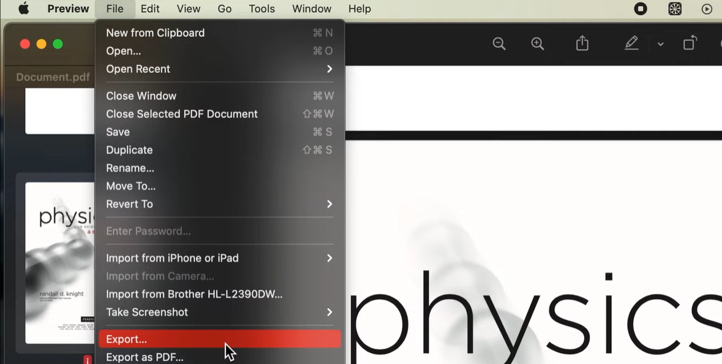
Task: Choose Import from Brother HL-L2390DW printer
Action: point(194,294)
